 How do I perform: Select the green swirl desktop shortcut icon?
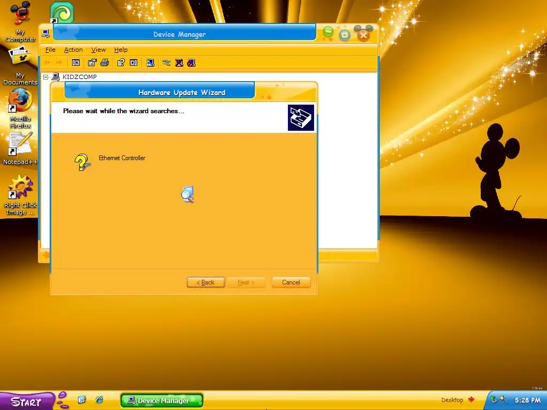point(62,13)
